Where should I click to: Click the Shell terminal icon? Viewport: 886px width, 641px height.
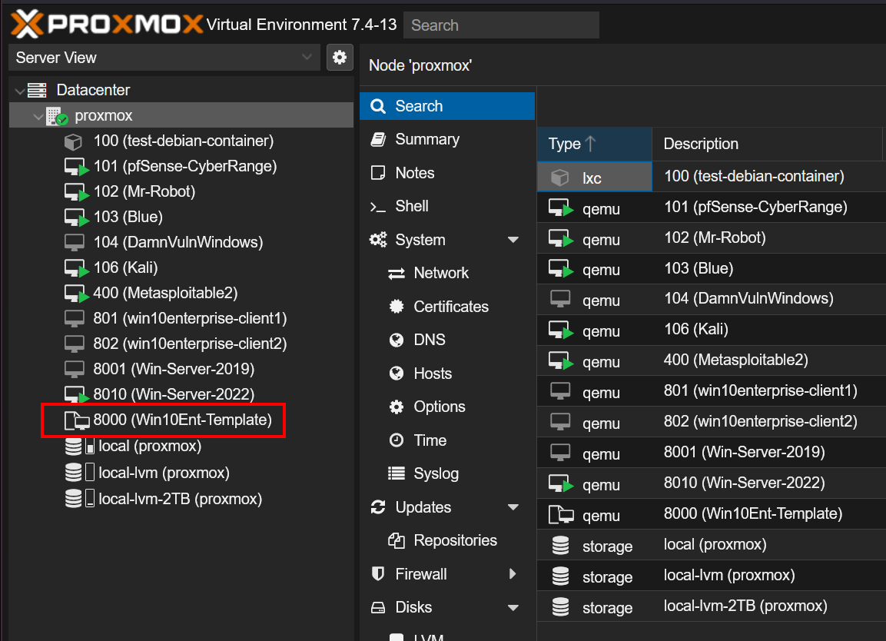point(377,207)
